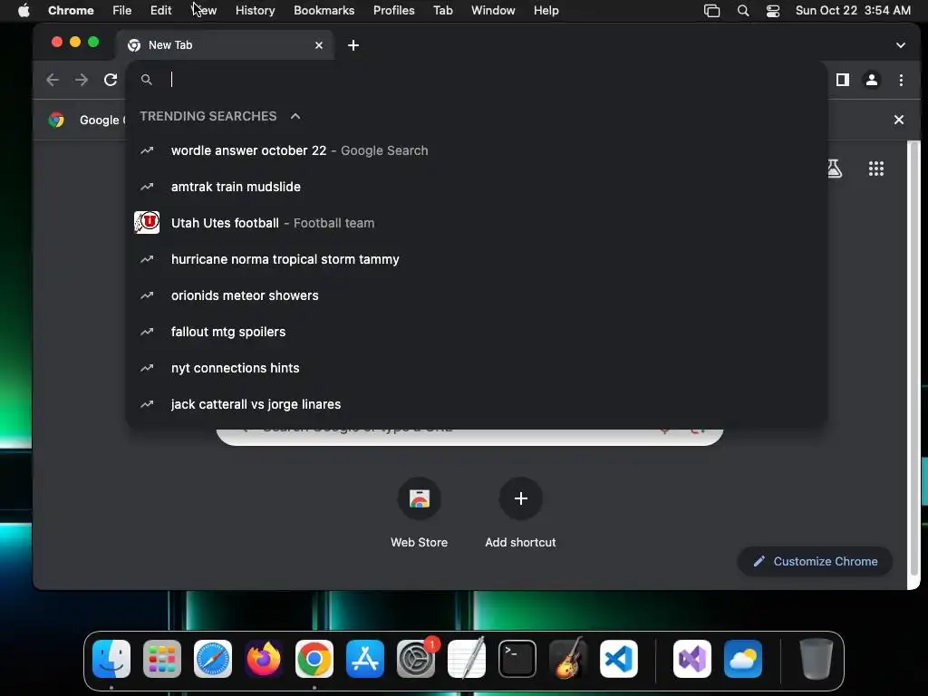Open the File menu
928x696 pixels.
pyautogui.click(x=122, y=10)
